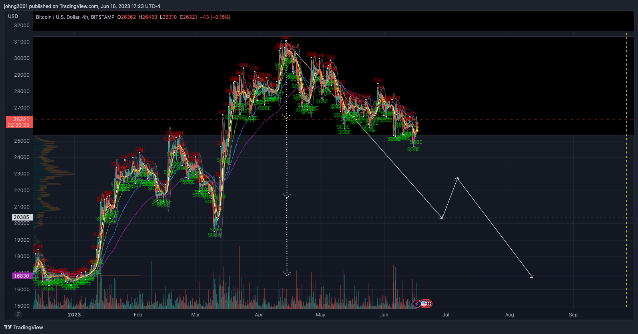This screenshot has width=638, height=334.
Task: Click the Z timezone icon beside the time axis
Action: pyautogui.click(x=18, y=314)
